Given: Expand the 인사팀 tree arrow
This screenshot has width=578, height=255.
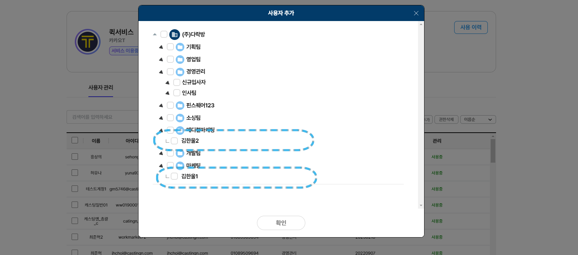Looking at the screenshot, I should coord(167,93).
